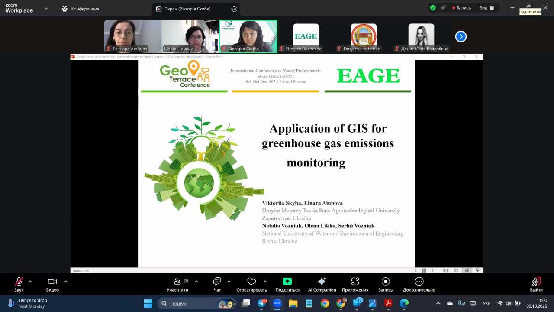Start screen sharing with Поделиться
The width and height of the screenshot is (554, 312).
pos(287,284)
